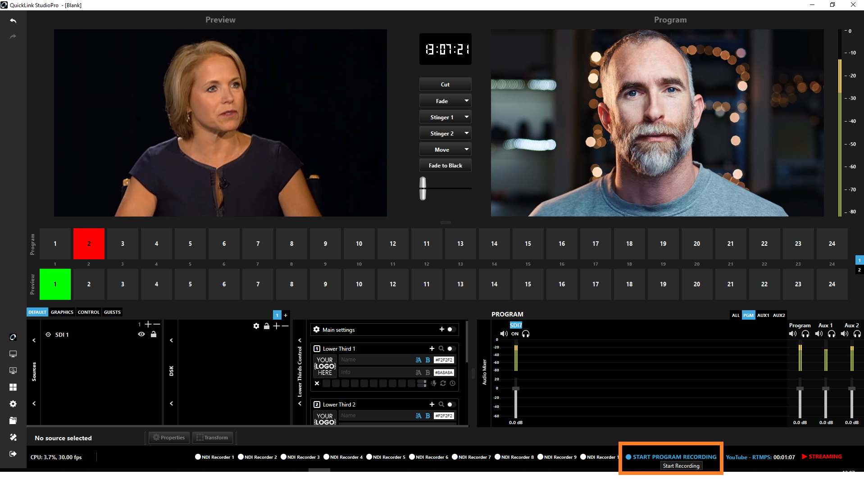Click headphones icon for SDI7 channel

point(526,334)
